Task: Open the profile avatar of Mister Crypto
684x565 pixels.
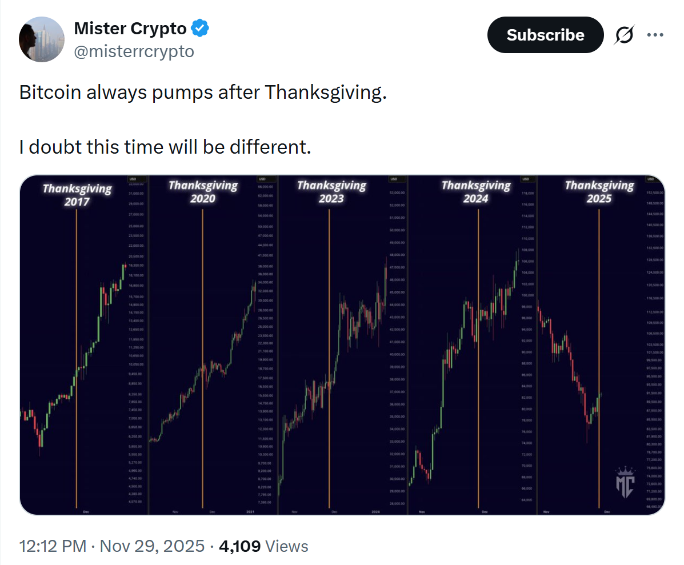Action: coord(41,39)
